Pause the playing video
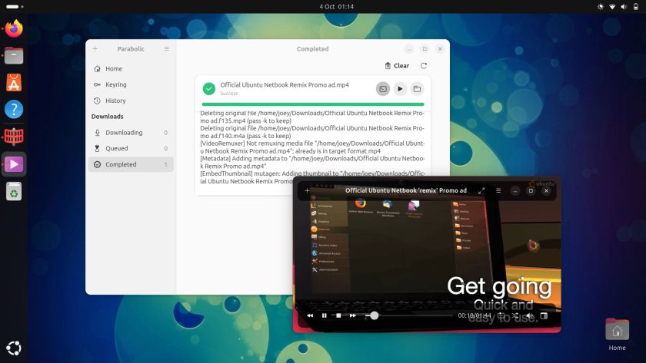646x363 pixels. [x=325, y=315]
